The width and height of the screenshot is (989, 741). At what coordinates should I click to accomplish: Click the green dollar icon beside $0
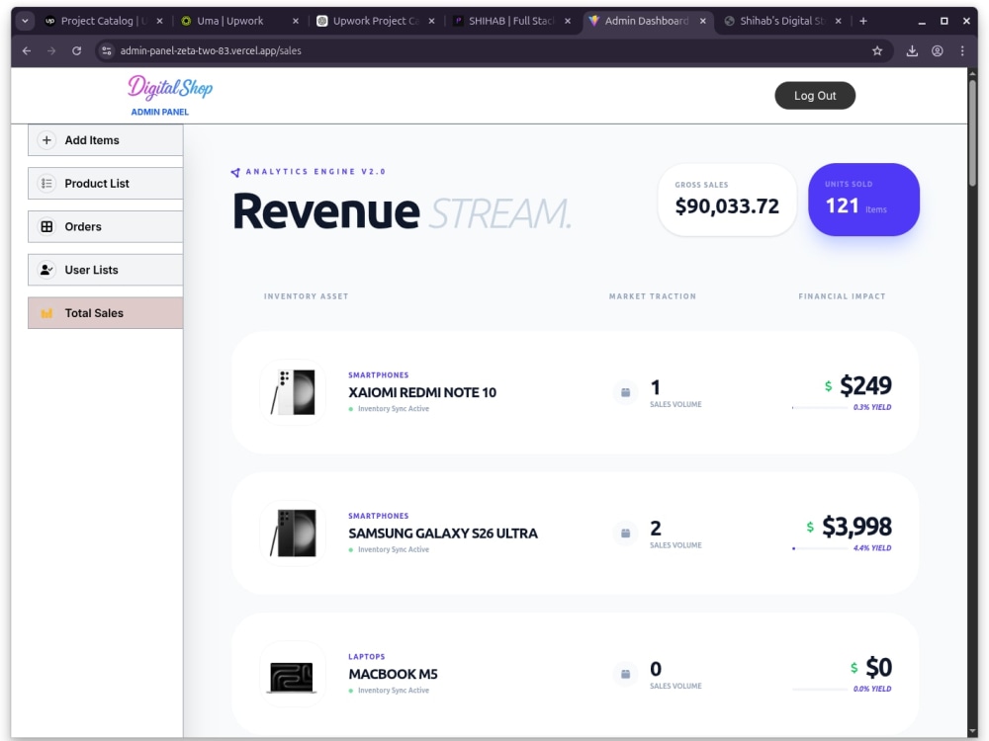[854, 668]
